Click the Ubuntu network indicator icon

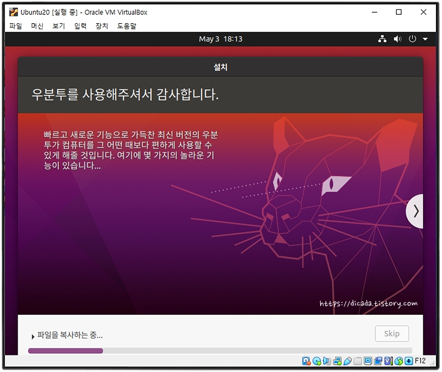point(382,39)
